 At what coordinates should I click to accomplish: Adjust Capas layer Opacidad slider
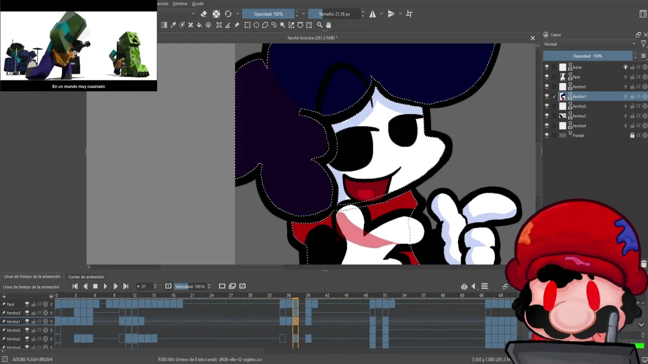pyautogui.click(x=588, y=56)
